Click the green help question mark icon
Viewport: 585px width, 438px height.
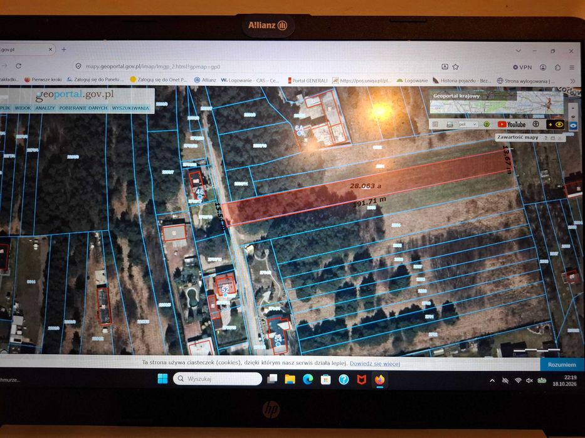(x=487, y=125)
